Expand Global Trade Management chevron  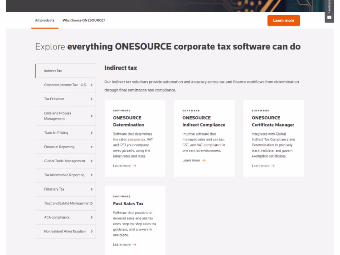pos(92,161)
